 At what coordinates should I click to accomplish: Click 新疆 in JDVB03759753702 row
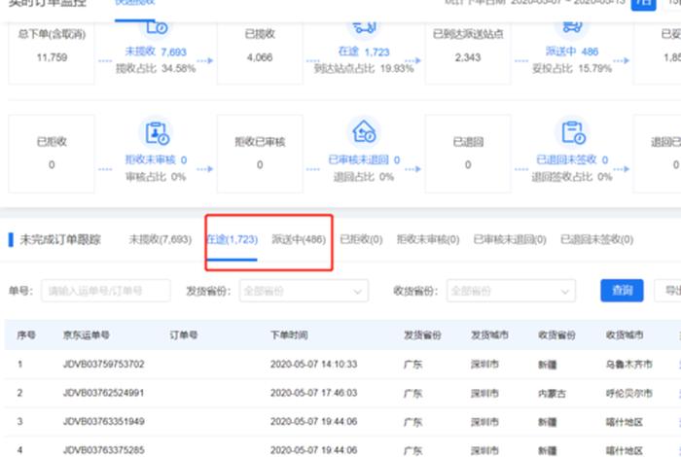[x=547, y=364]
